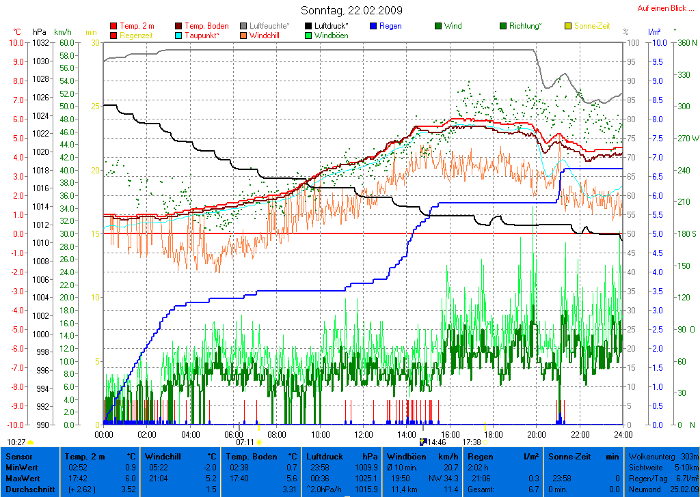Click the sun icon next to 10:27

coord(31,442)
